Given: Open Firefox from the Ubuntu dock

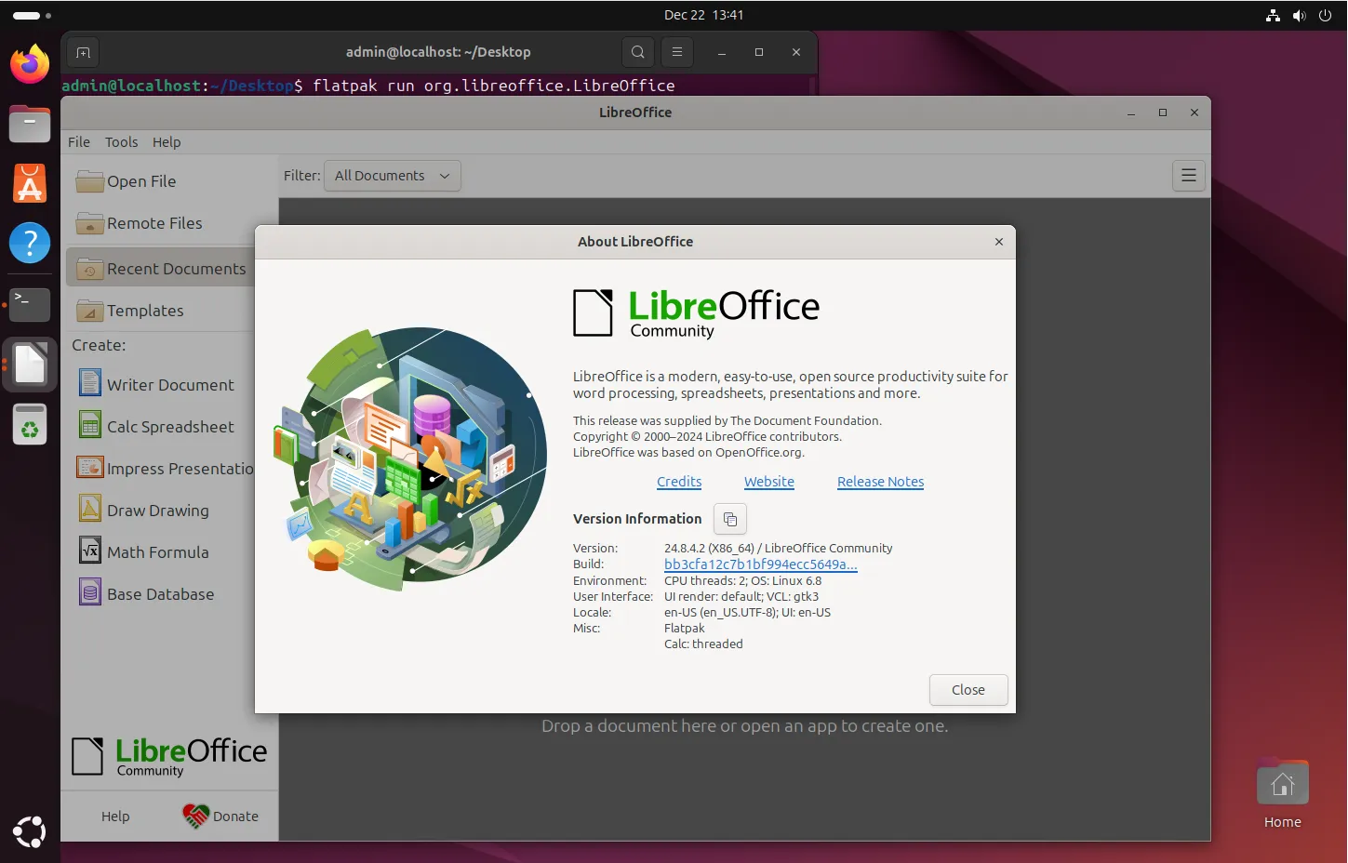Looking at the screenshot, I should tap(30, 64).
